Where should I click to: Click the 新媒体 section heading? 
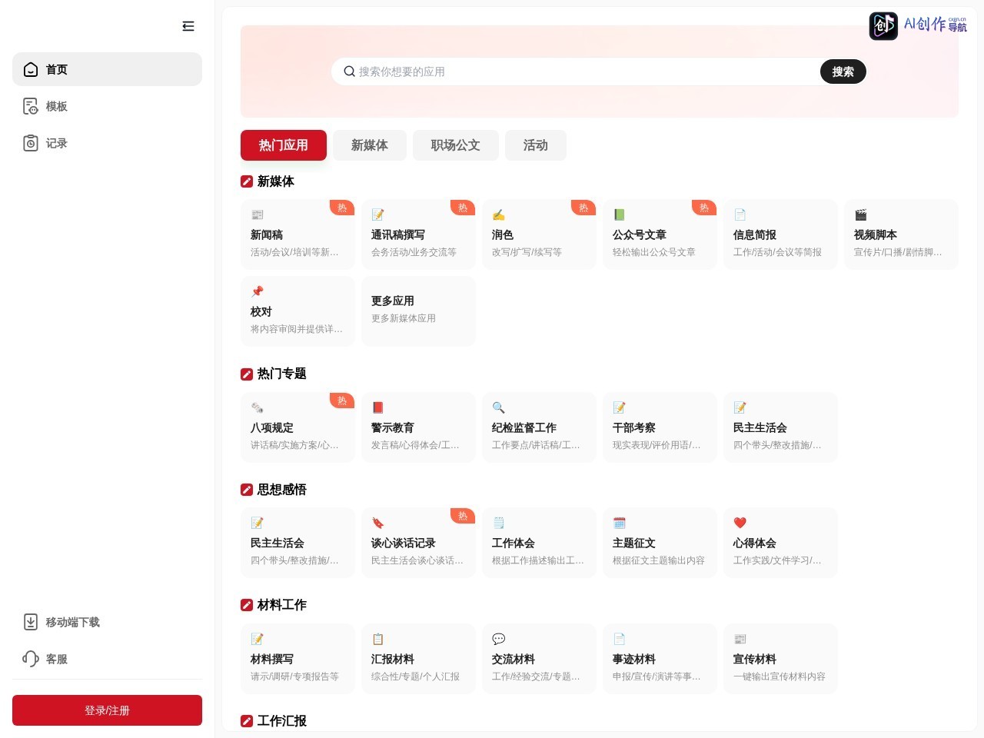(276, 181)
